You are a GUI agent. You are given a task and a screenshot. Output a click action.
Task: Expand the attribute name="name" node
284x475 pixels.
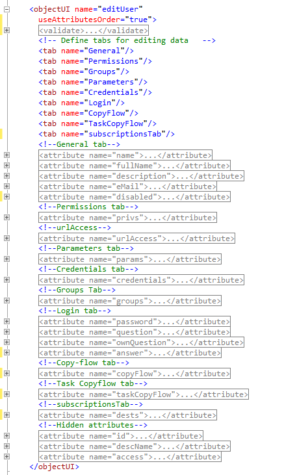pyautogui.click(x=6, y=155)
